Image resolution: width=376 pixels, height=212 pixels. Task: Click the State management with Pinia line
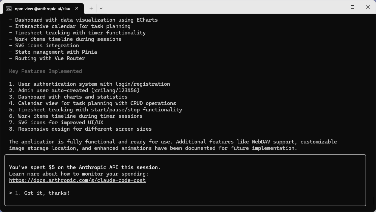pos(53,52)
